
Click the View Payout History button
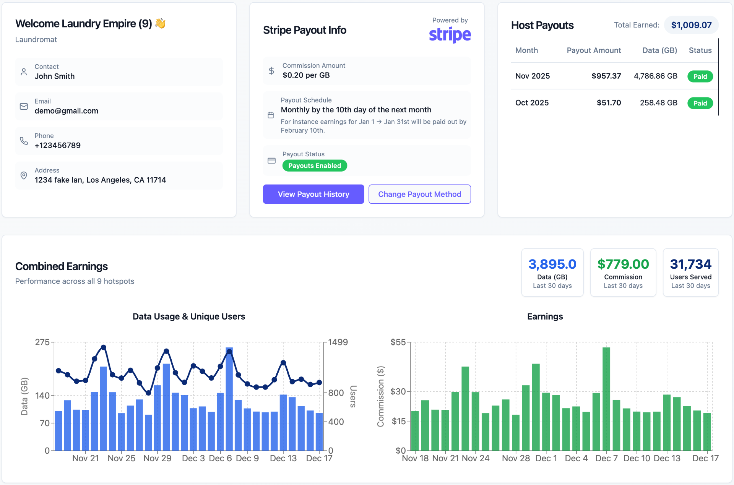(x=313, y=194)
